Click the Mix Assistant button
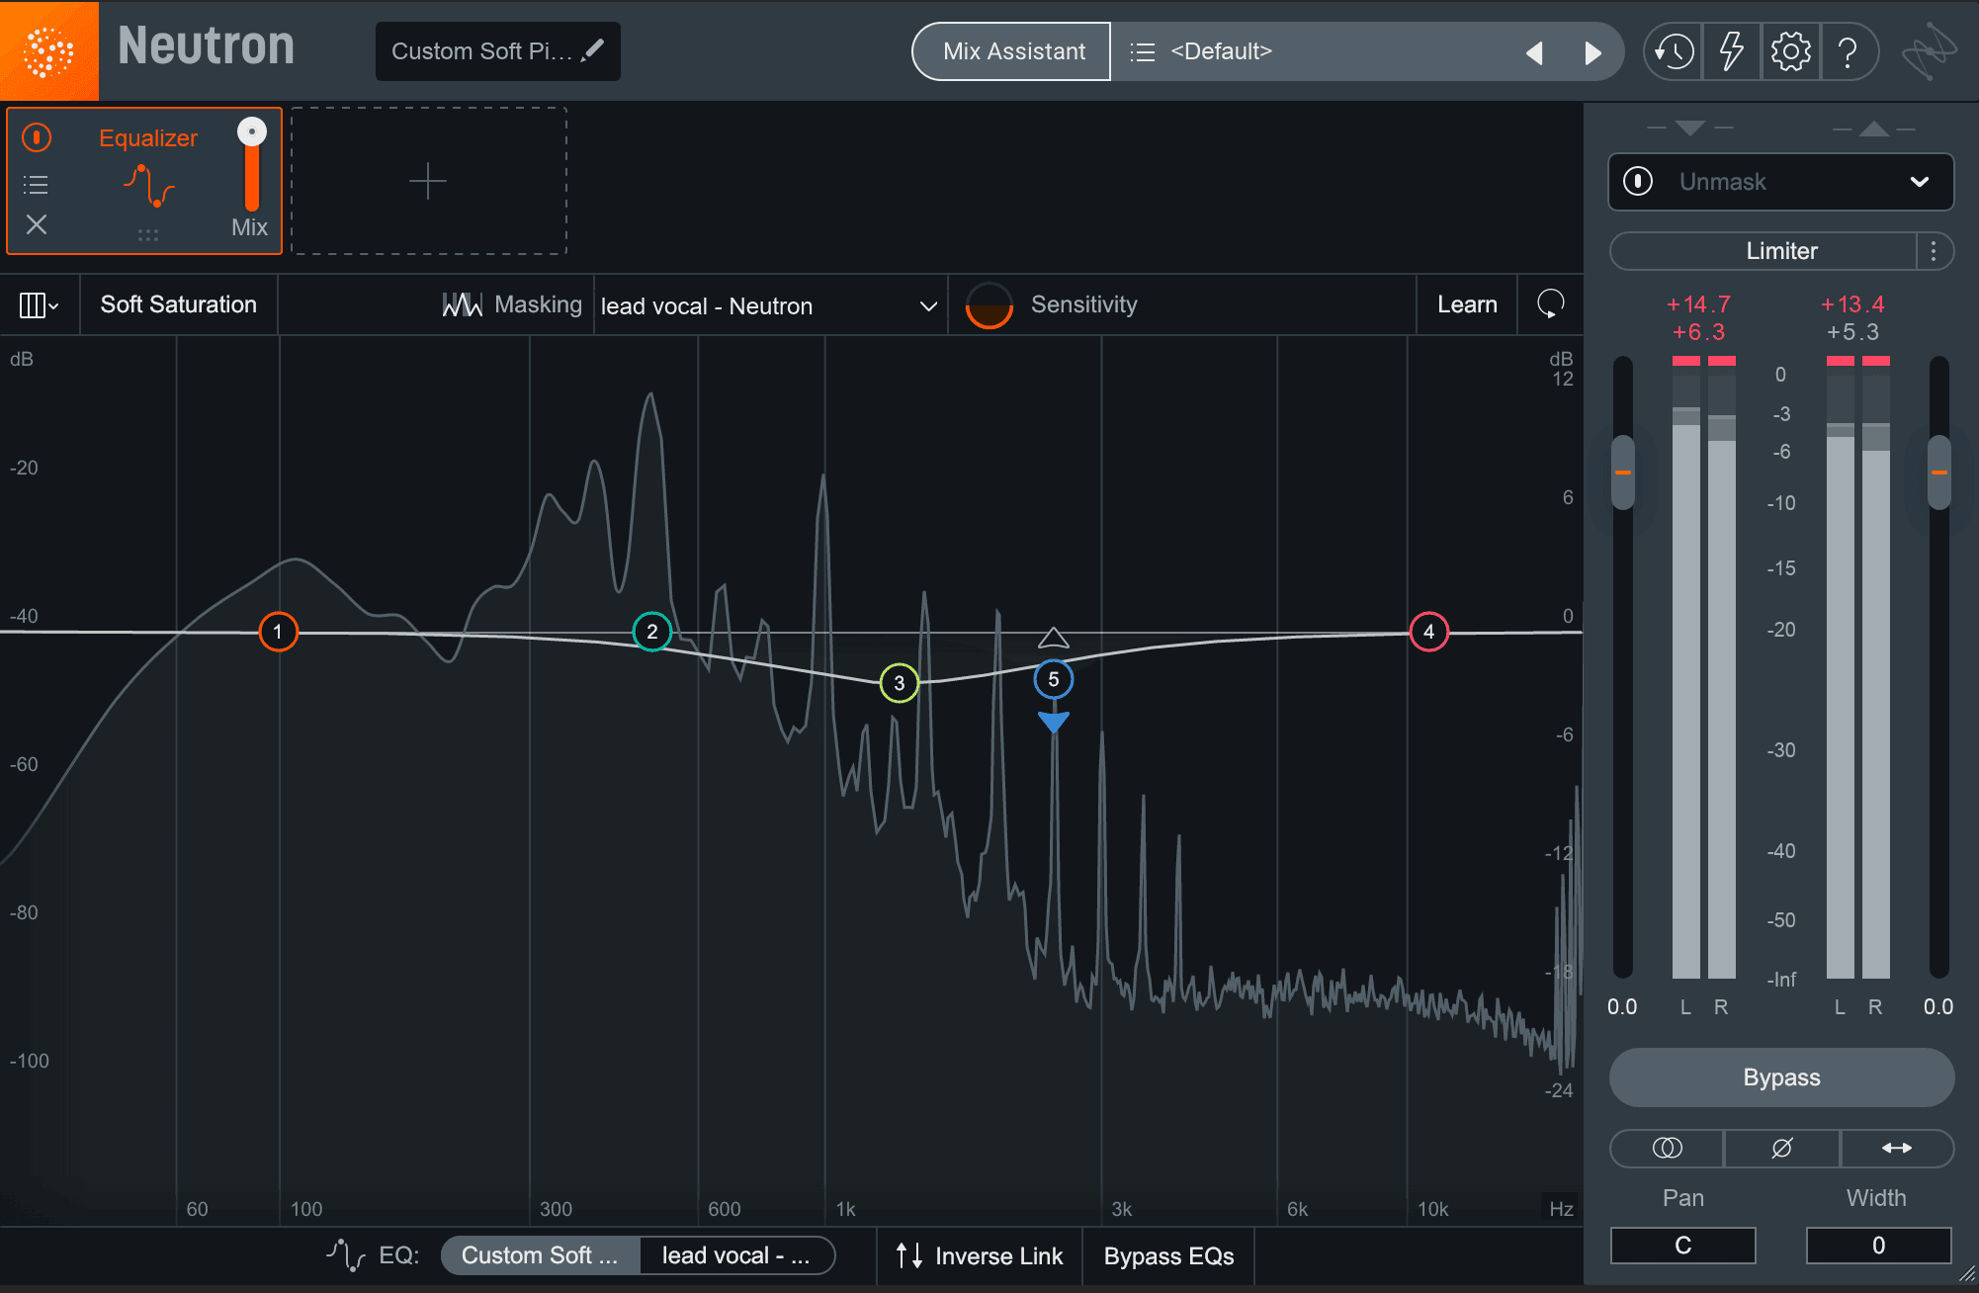Image resolution: width=1979 pixels, height=1293 pixels. pos(1013,51)
